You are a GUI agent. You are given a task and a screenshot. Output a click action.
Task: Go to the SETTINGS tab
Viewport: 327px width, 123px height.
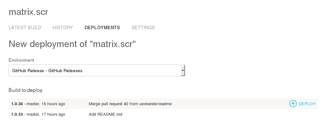coord(143,28)
